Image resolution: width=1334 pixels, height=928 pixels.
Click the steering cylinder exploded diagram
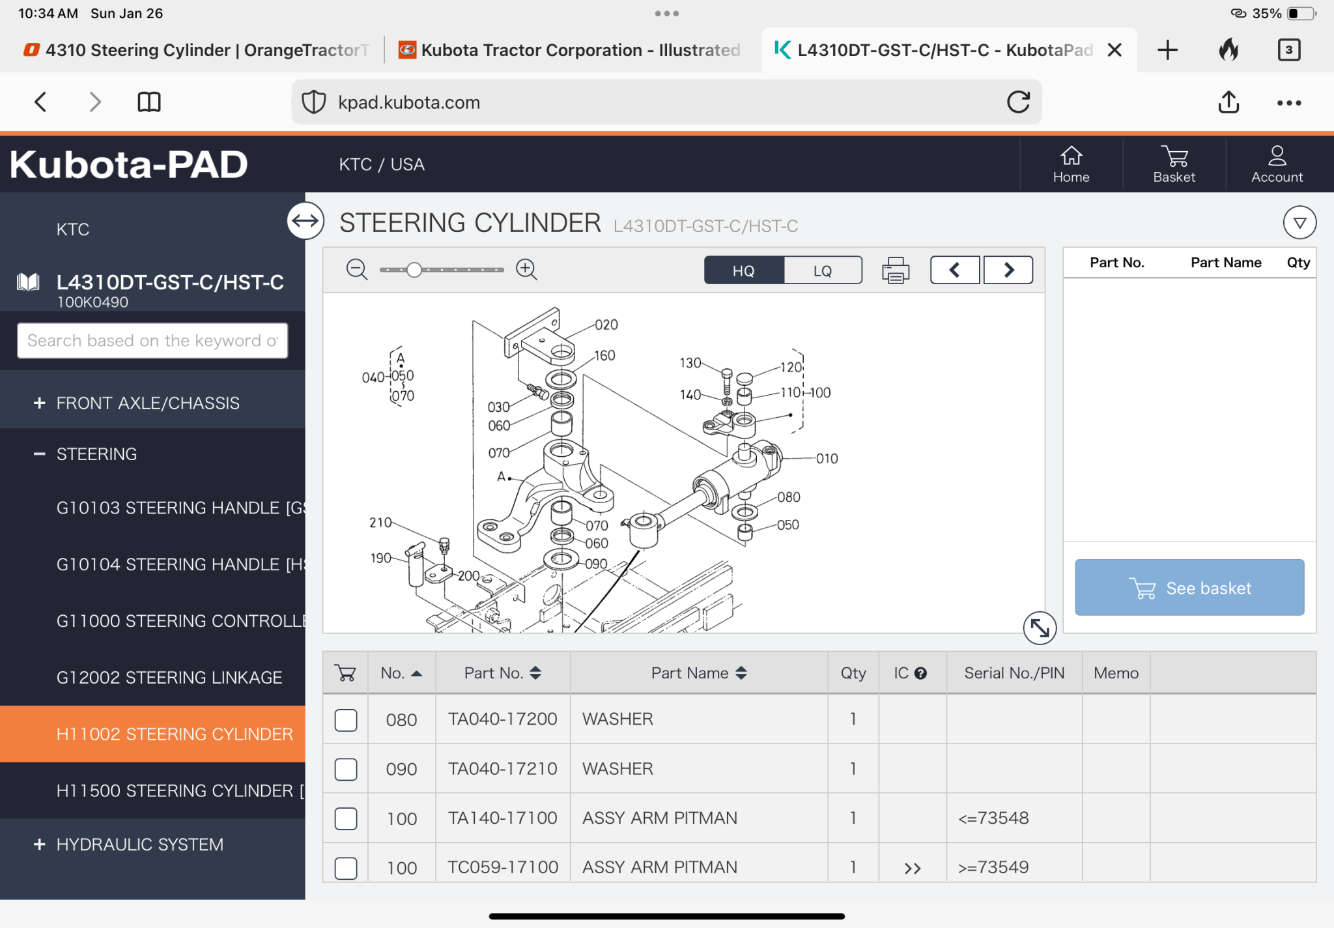pyautogui.click(x=683, y=463)
